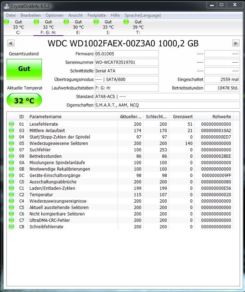Viewport: 245px width, 292px height.
Task: Click the green Gut health status button
Action: click(24, 69)
